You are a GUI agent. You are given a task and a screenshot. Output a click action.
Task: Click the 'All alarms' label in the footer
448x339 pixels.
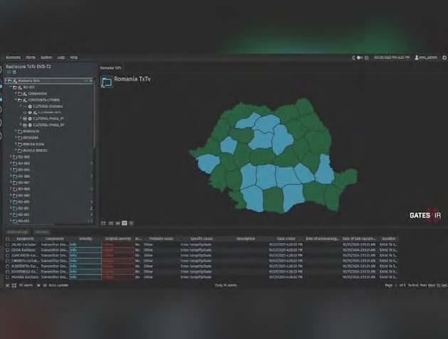(x=26, y=286)
